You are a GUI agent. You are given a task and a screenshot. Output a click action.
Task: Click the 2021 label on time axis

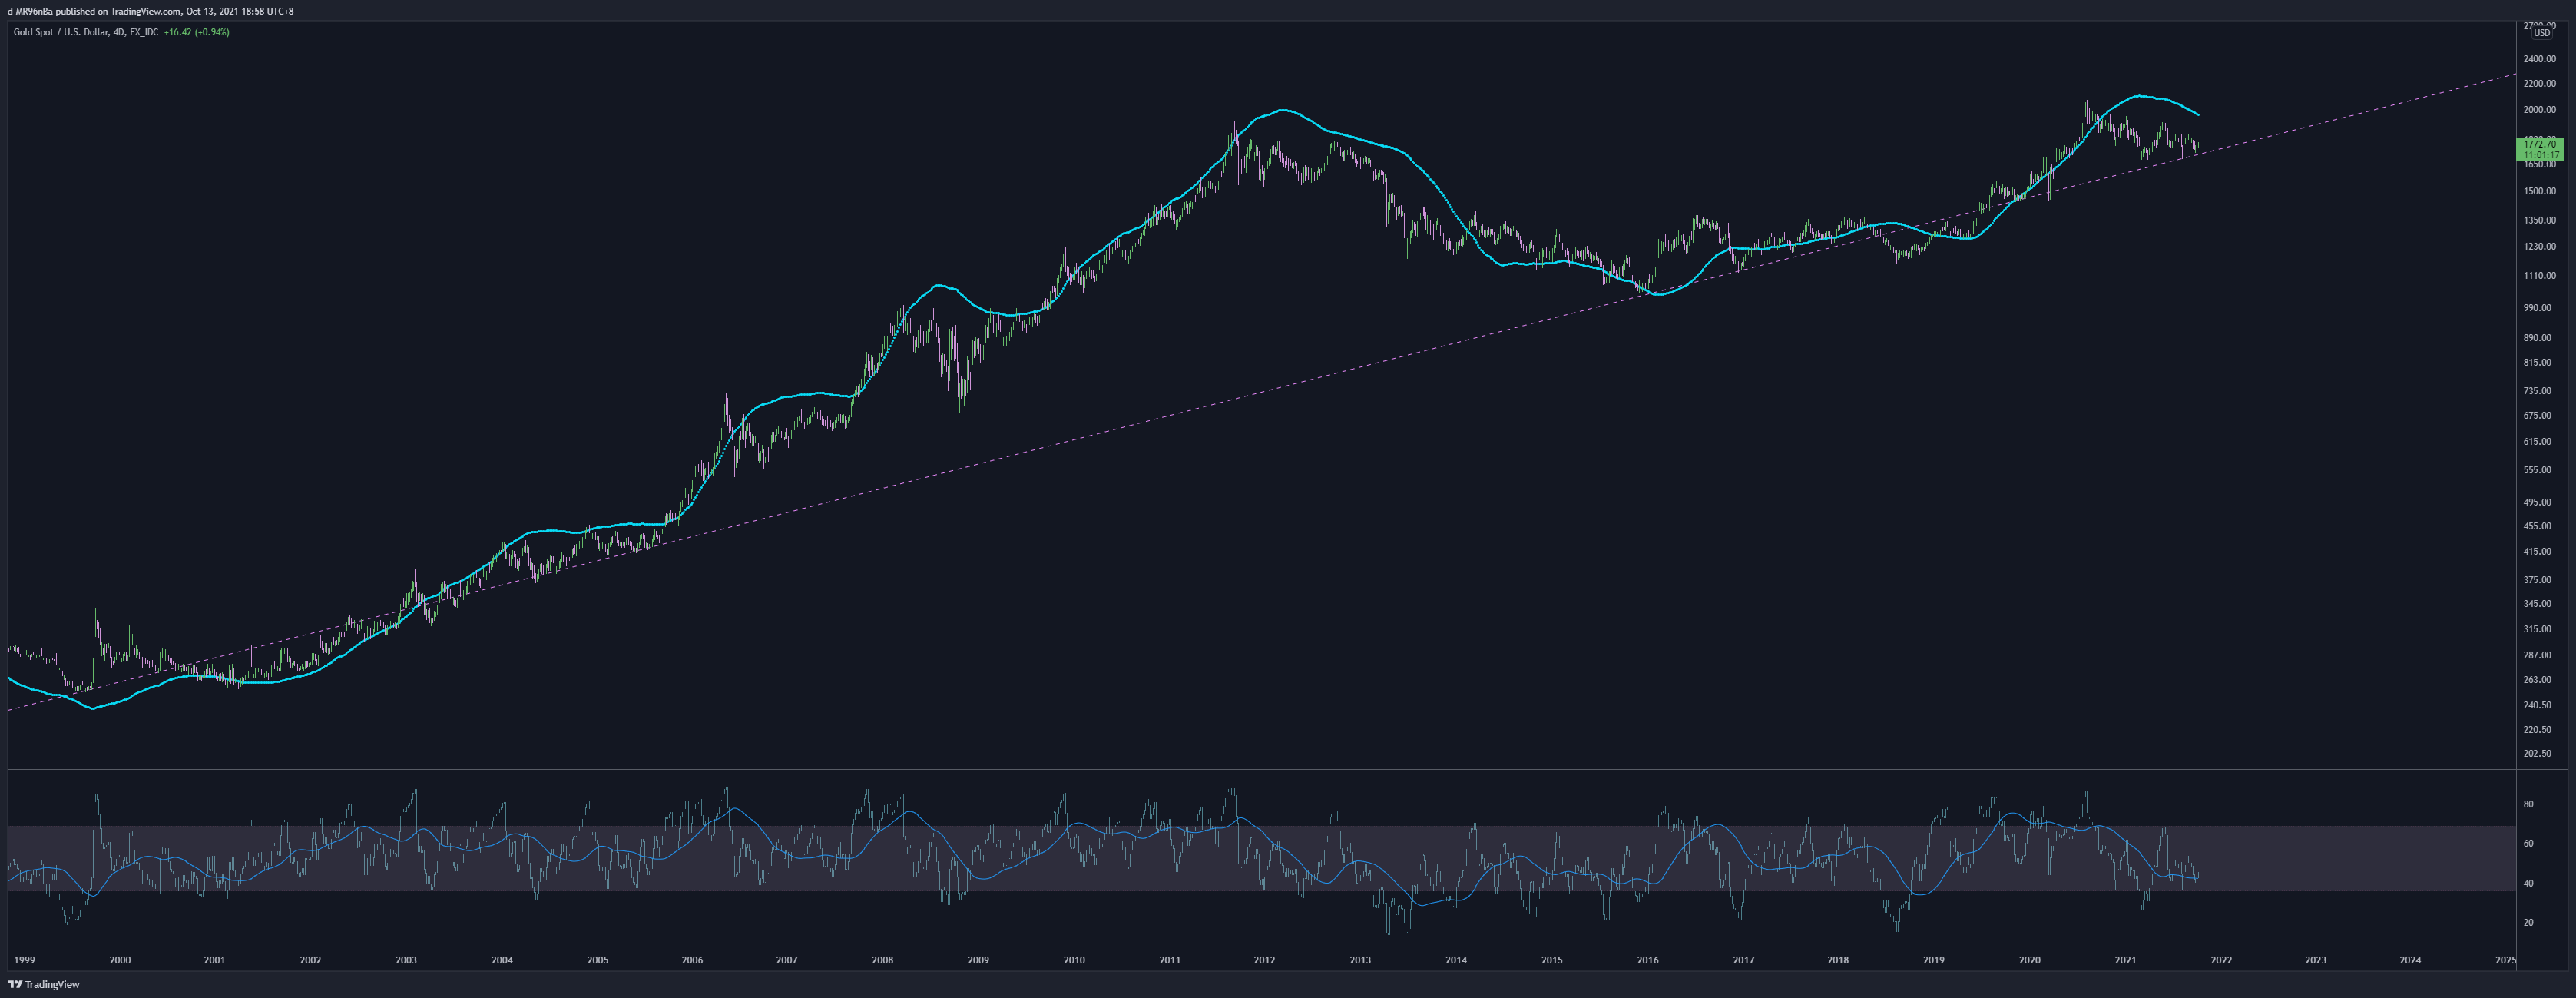[2125, 961]
